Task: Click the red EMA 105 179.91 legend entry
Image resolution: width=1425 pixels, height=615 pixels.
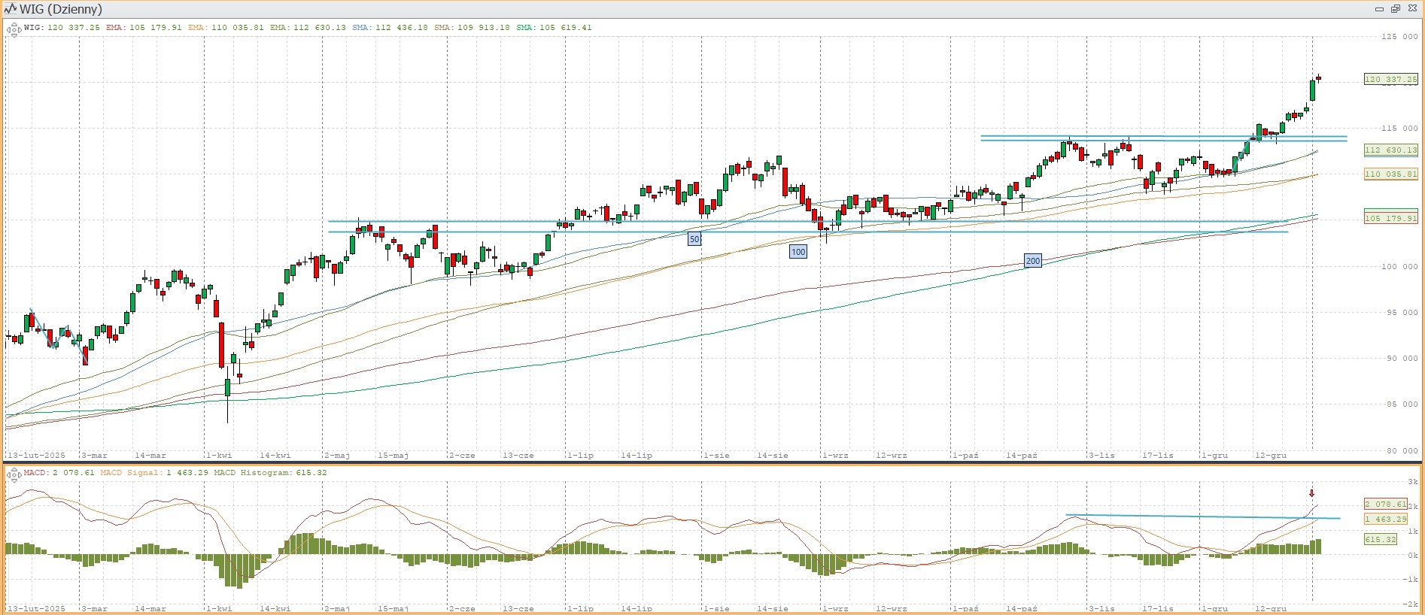Action: [x=144, y=28]
